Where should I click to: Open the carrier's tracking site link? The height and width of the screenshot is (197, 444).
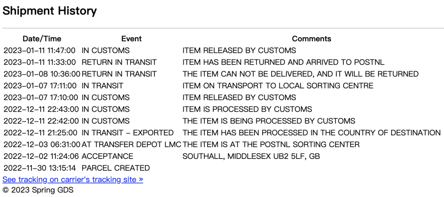[x=73, y=180]
